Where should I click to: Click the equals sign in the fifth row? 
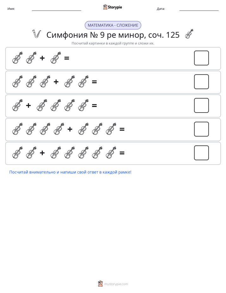coord(122,153)
